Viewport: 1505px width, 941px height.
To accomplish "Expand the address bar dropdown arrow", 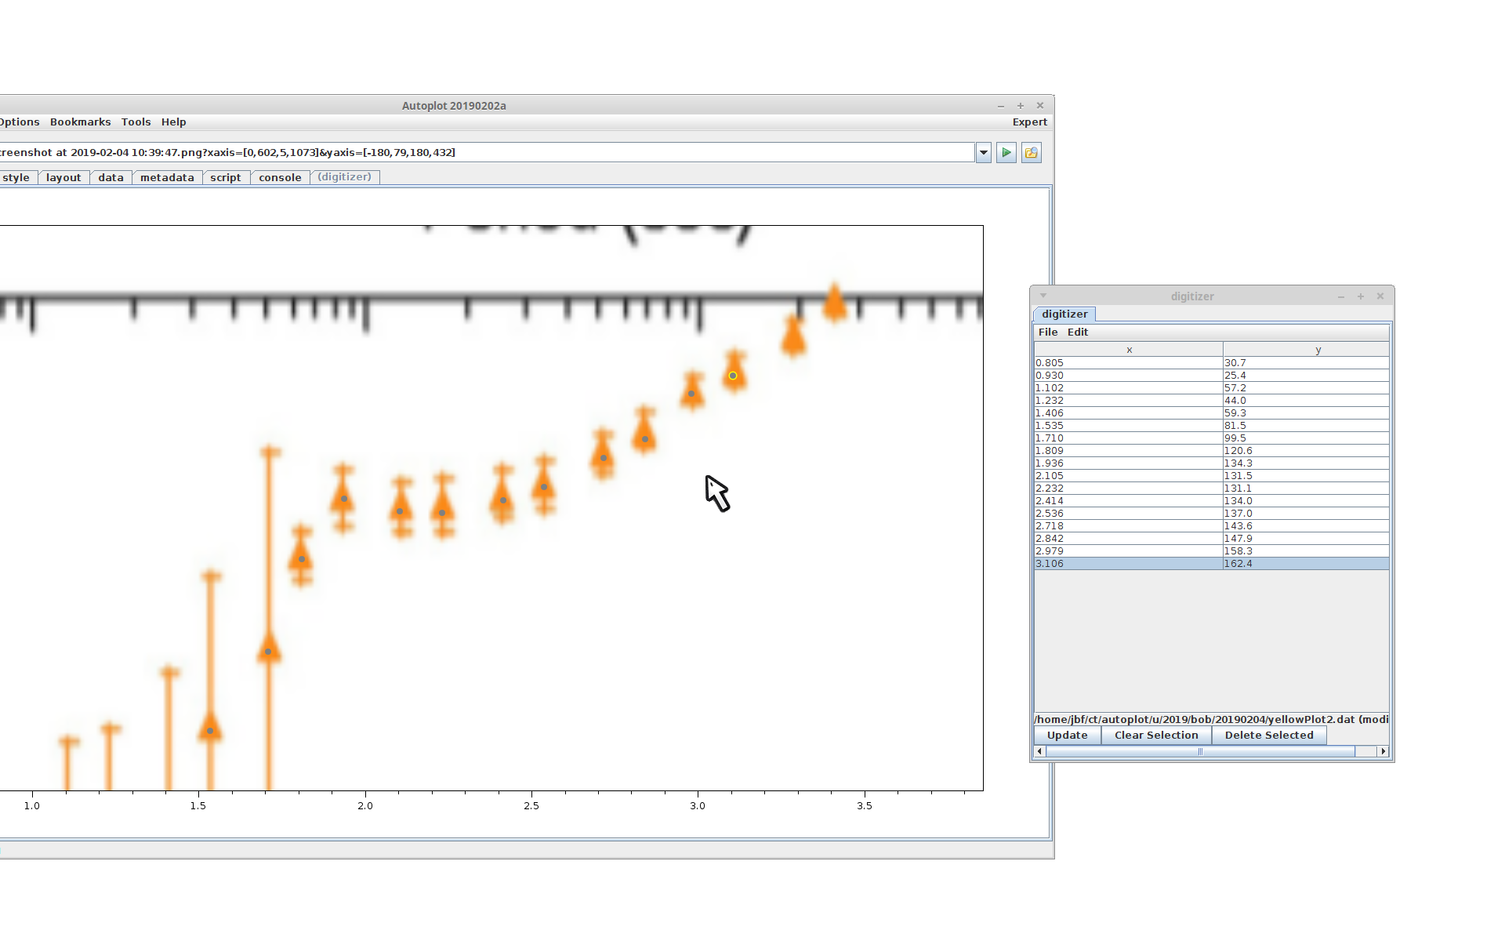I will click(984, 153).
